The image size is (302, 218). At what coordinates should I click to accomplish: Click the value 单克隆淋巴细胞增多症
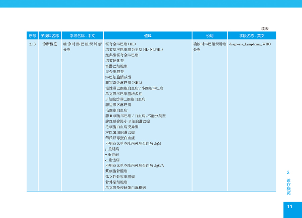[123, 94]
